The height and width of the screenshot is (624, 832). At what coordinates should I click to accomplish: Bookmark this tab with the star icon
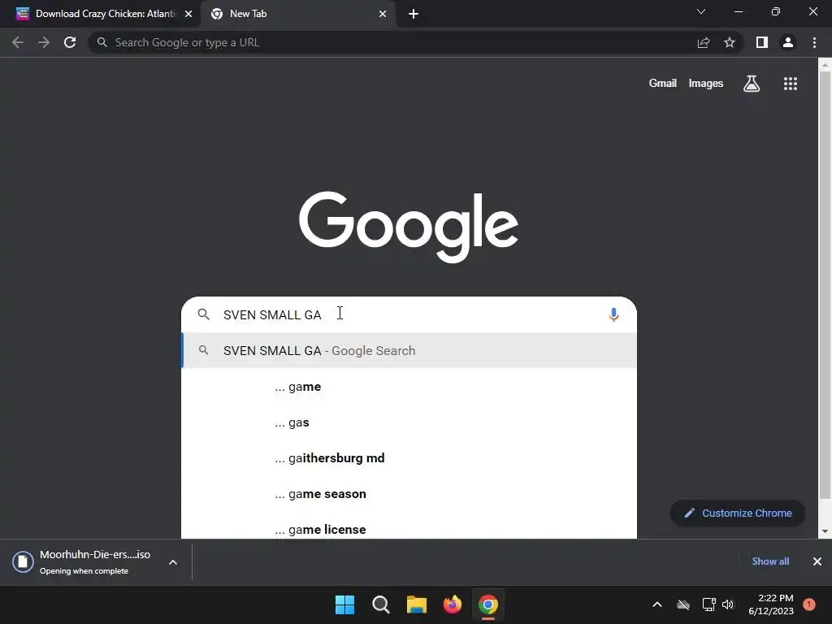(x=730, y=42)
